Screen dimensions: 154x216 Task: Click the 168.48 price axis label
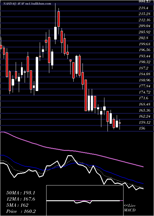[x=144, y=104]
